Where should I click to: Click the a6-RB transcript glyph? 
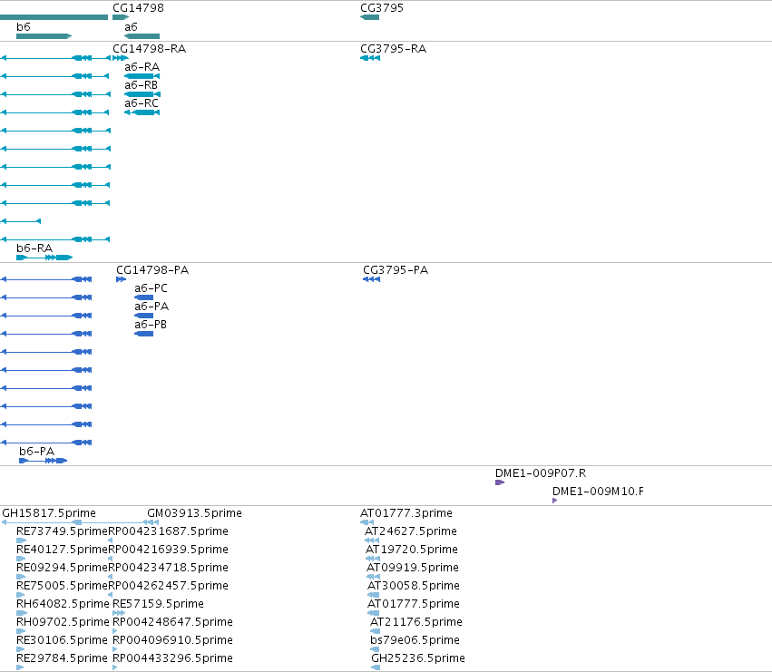point(142,94)
